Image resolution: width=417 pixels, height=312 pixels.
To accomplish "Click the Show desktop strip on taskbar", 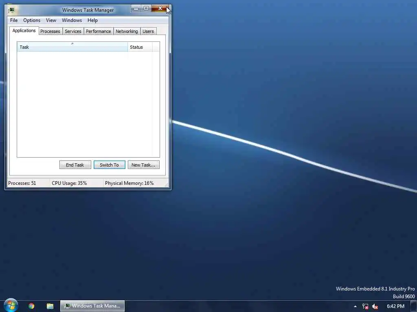I will pos(414,306).
